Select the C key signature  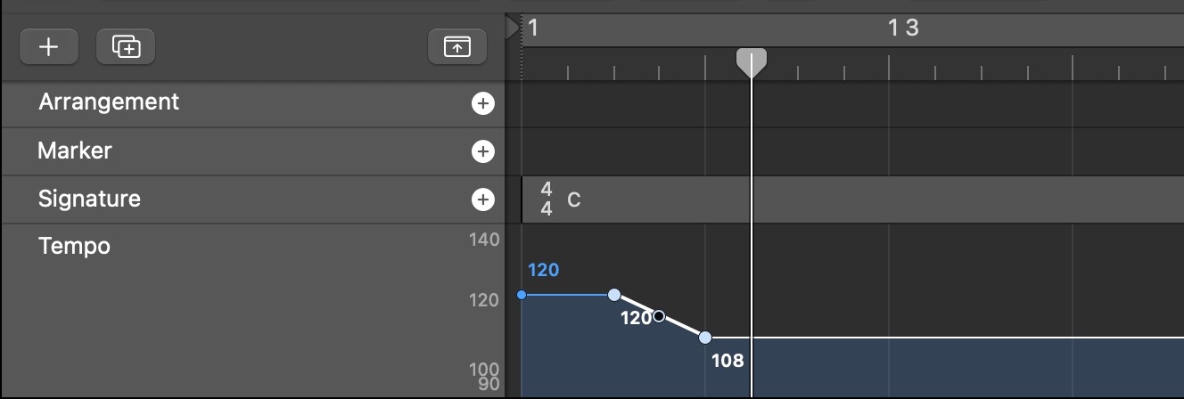pyautogui.click(x=574, y=200)
